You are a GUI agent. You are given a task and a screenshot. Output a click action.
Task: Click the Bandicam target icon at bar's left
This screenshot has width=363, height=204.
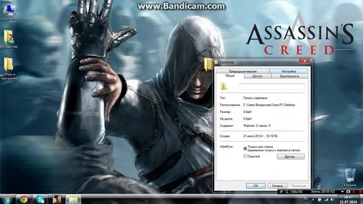[x=281, y=192]
